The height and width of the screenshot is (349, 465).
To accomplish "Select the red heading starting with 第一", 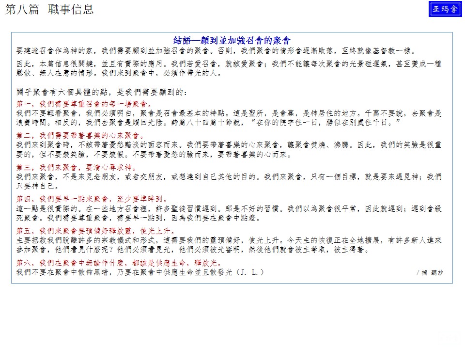I will coord(84,104).
